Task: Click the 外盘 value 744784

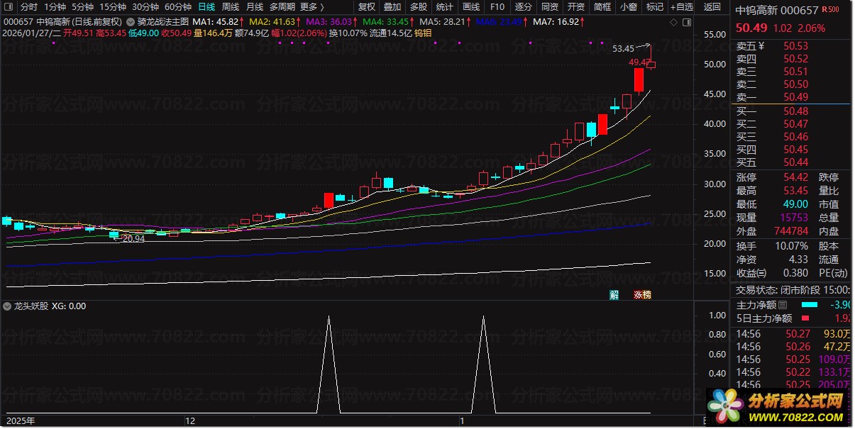Action: click(x=791, y=231)
